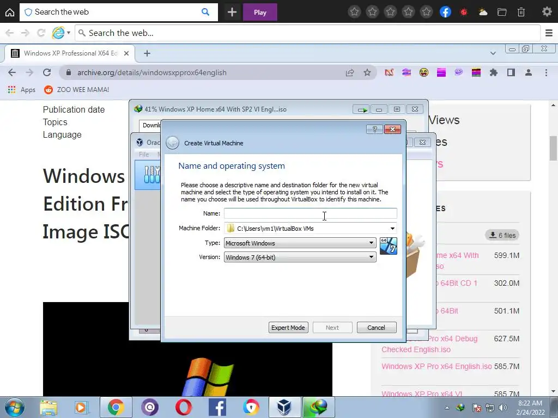Click the back arrow in Create Virtual Machine
This screenshot has width=558, height=418.
click(173, 143)
